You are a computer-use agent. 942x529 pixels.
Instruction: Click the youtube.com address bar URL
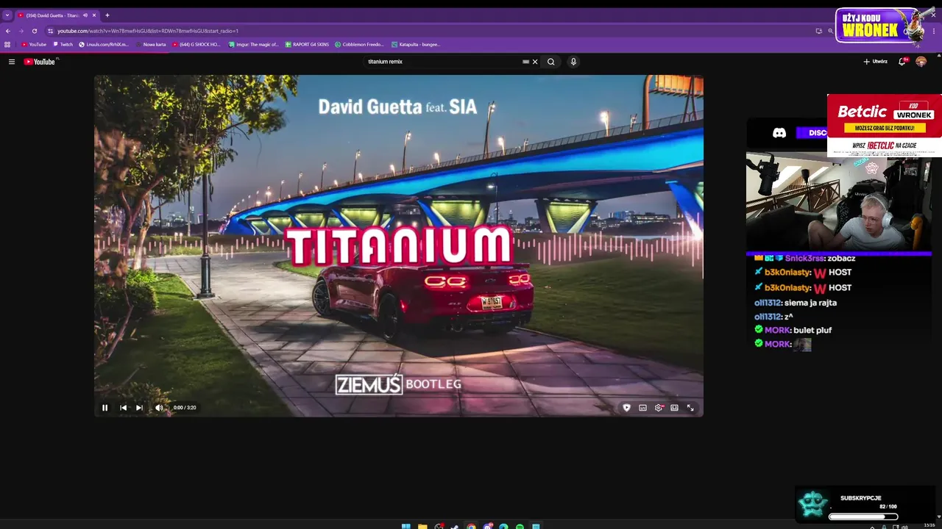click(x=147, y=31)
